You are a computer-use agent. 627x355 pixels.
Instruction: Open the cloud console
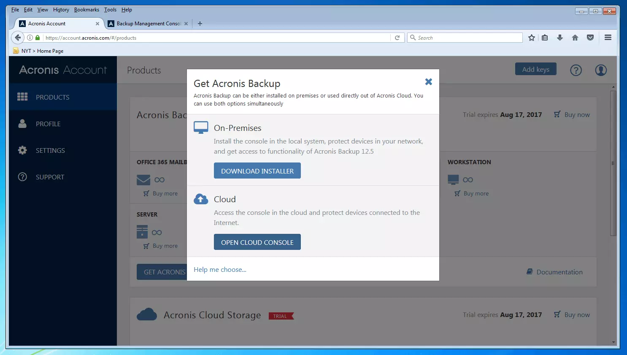pyautogui.click(x=257, y=242)
